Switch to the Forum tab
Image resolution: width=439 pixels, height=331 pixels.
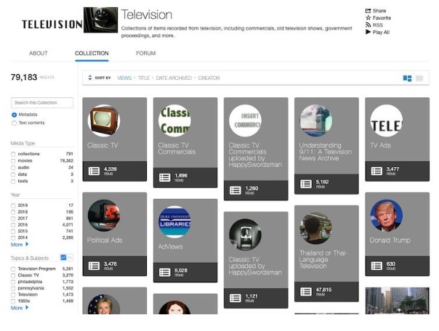click(145, 54)
